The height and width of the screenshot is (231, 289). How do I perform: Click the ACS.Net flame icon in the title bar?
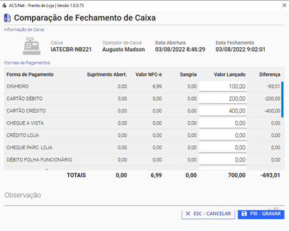pyautogui.click(x=4, y=6)
